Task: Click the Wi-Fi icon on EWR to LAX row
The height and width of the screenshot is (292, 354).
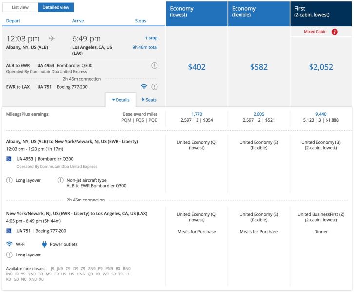Action: click(x=144, y=86)
